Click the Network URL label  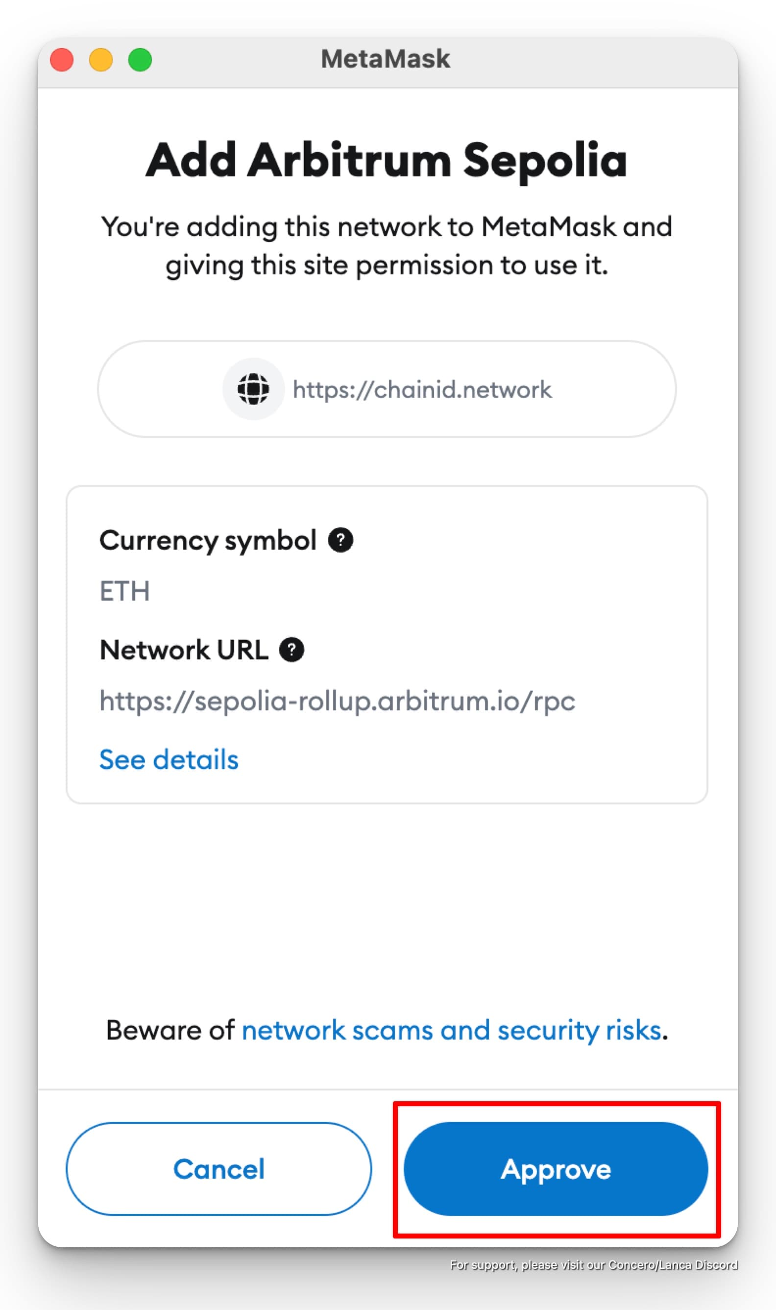click(x=184, y=650)
